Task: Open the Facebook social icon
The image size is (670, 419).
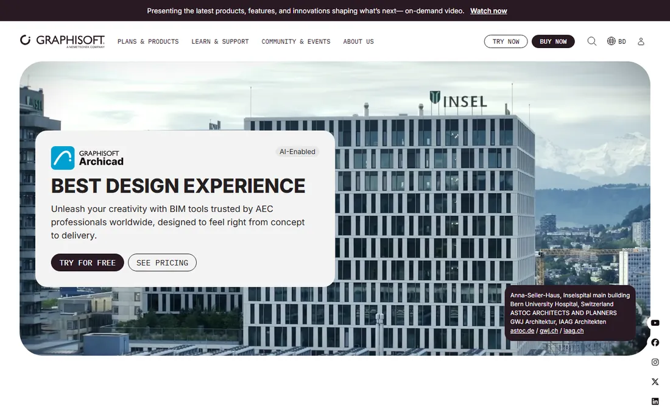Action: (x=655, y=342)
